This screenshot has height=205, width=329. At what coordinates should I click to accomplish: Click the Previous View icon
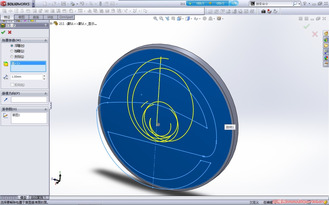167,18
